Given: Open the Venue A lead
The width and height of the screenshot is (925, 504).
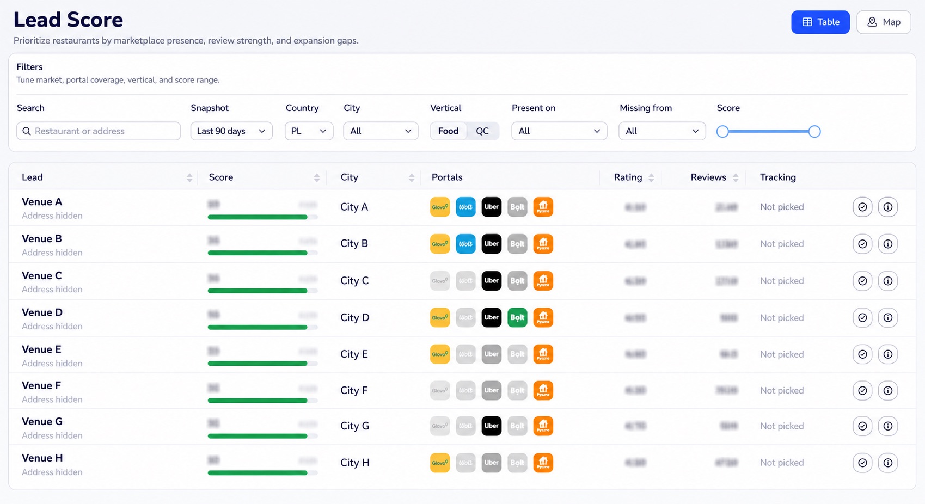Looking at the screenshot, I should coord(42,202).
